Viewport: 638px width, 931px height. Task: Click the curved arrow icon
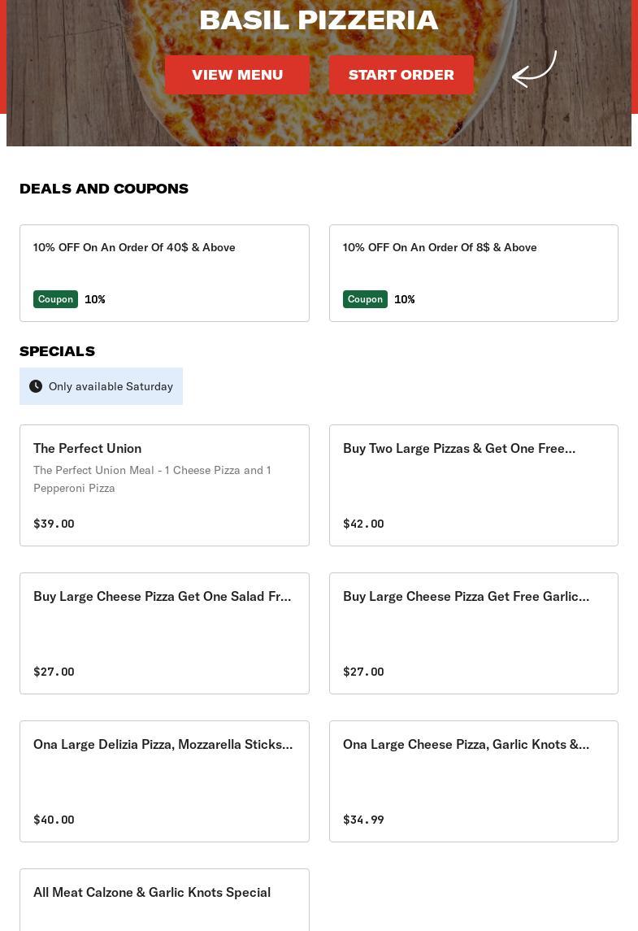click(534, 69)
